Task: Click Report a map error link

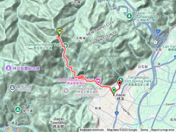Action: [163, 130]
